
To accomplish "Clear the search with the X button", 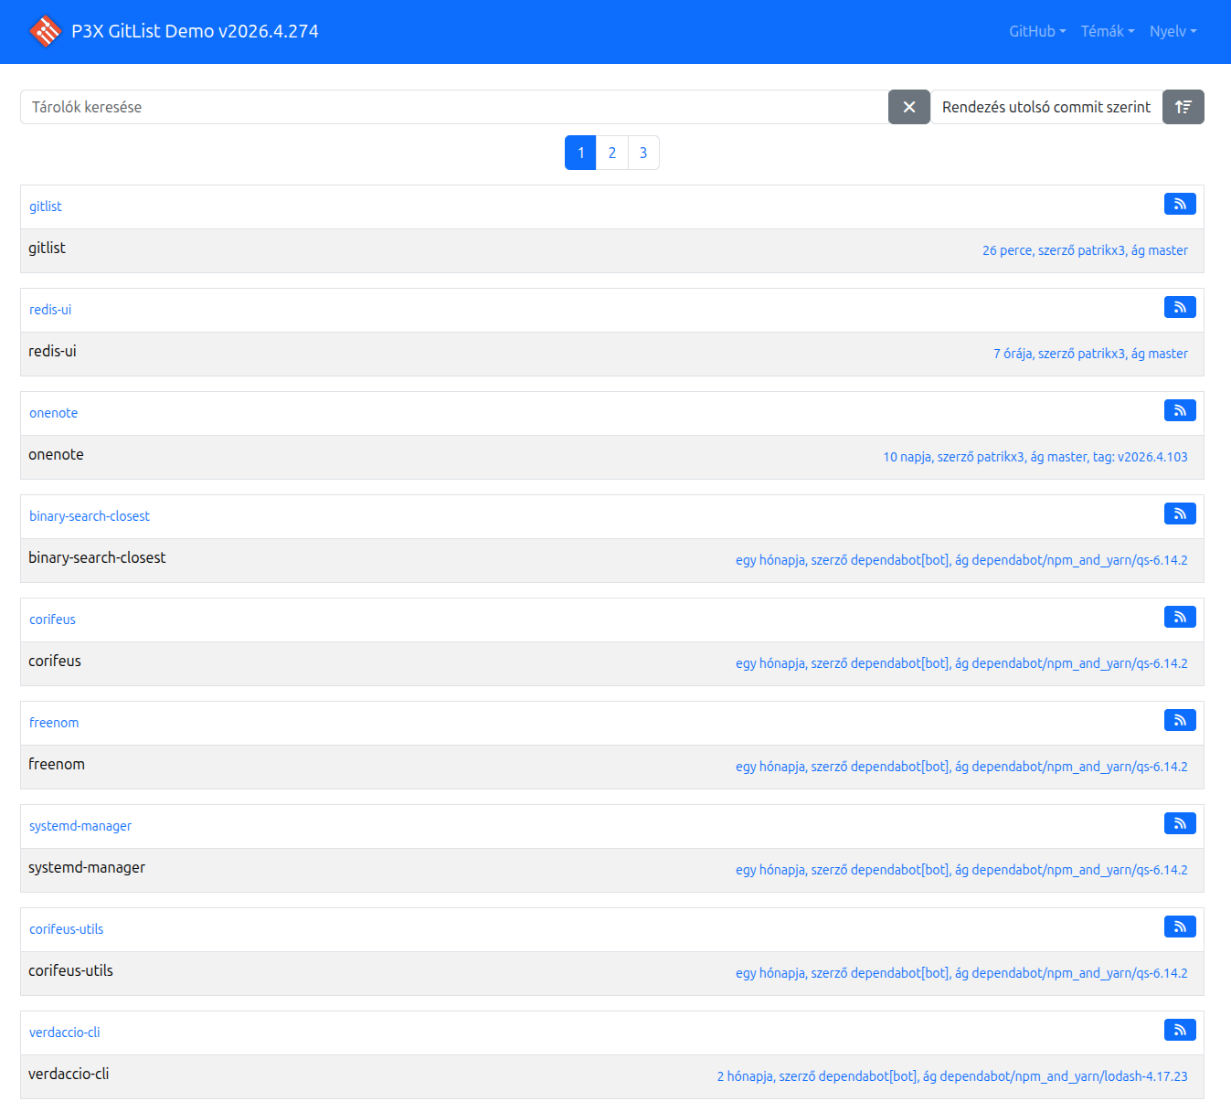I will (908, 107).
